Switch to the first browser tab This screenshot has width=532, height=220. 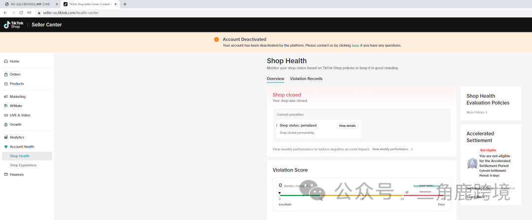[31, 4]
